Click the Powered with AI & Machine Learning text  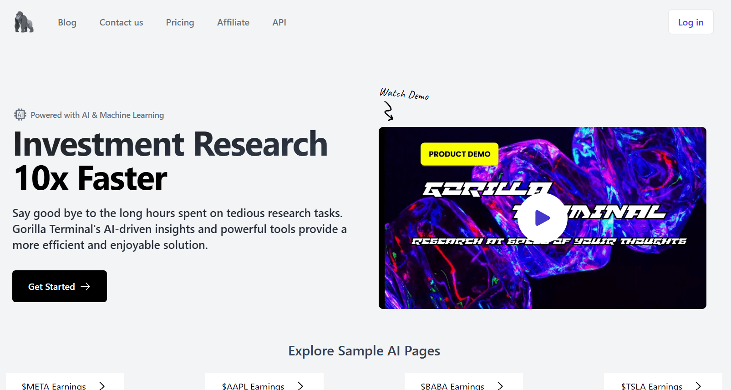point(97,115)
